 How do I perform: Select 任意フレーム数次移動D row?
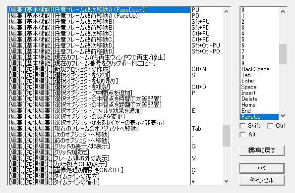99,46
